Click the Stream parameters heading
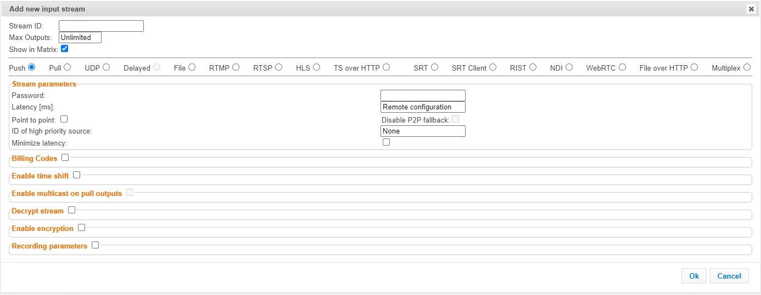This screenshot has width=761, height=295. 44,84
